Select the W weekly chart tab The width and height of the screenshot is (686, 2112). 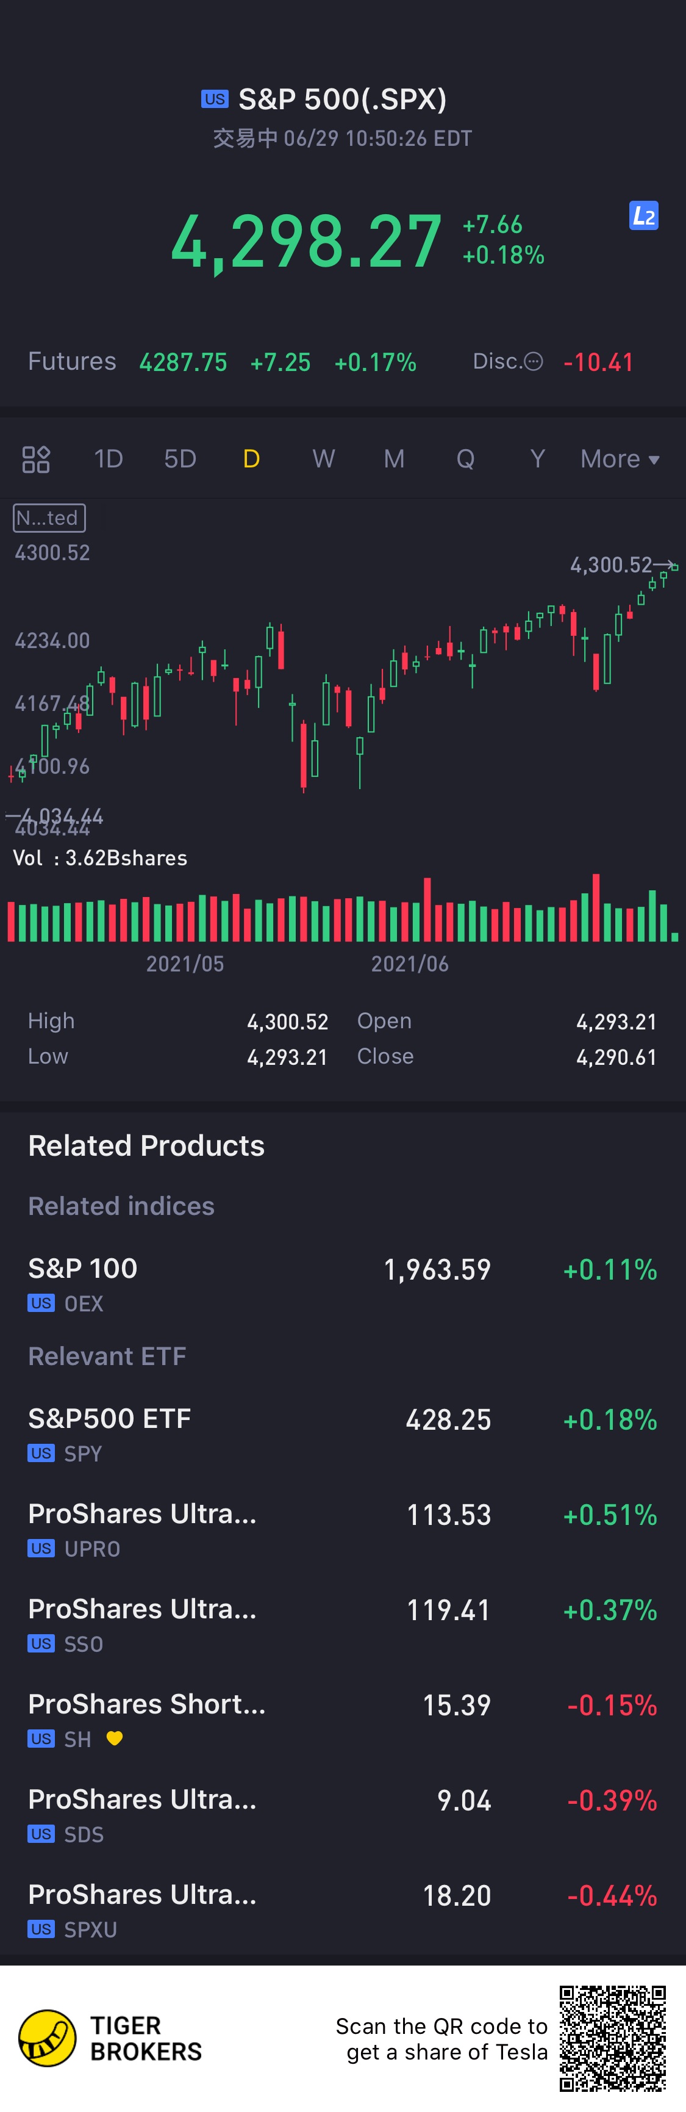click(324, 459)
